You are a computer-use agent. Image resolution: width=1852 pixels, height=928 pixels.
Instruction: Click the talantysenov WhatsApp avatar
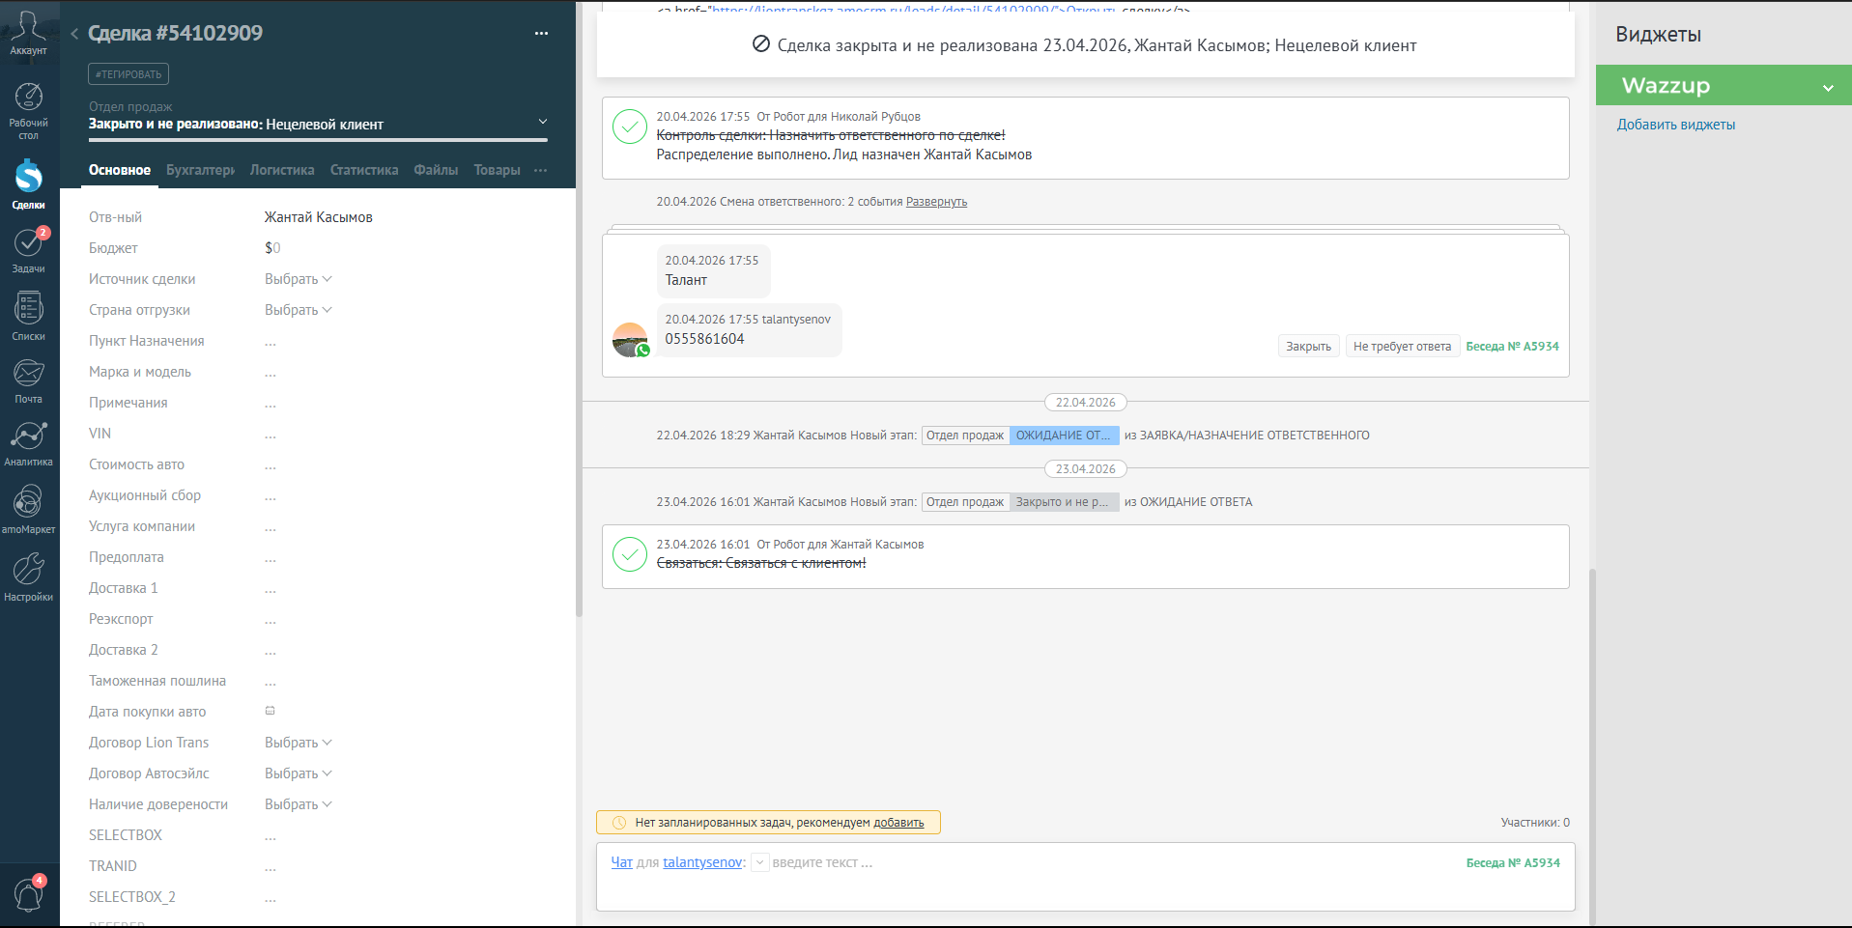(x=631, y=340)
